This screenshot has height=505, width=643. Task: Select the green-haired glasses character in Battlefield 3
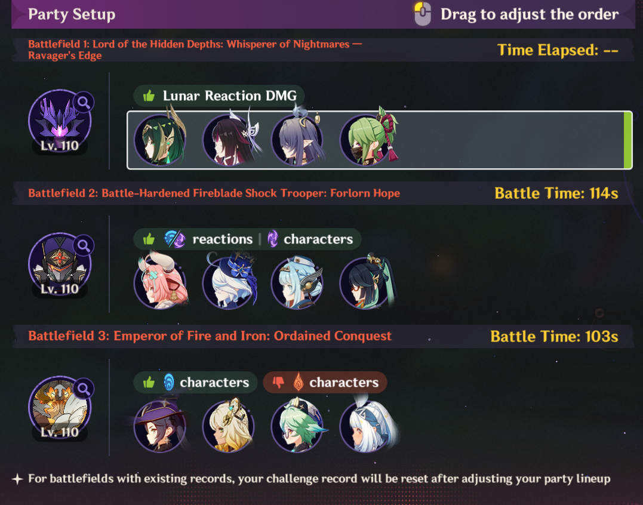[x=298, y=426]
